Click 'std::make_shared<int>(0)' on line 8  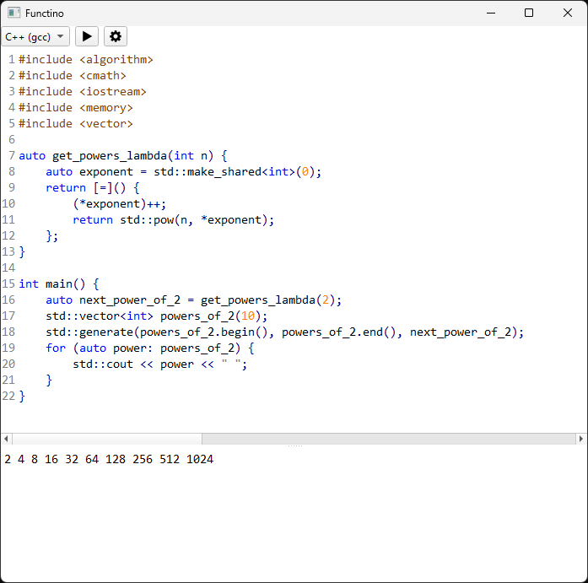coord(234,172)
